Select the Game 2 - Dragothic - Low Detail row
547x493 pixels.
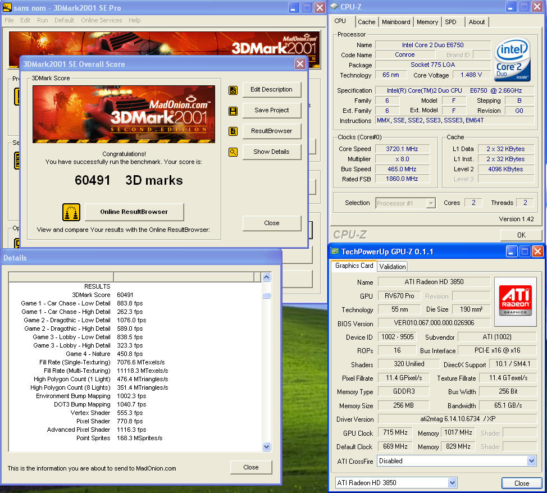click(135, 320)
